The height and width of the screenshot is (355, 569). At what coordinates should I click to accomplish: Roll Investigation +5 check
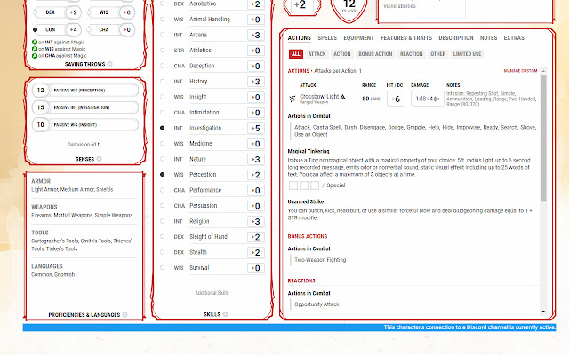point(256,128)
